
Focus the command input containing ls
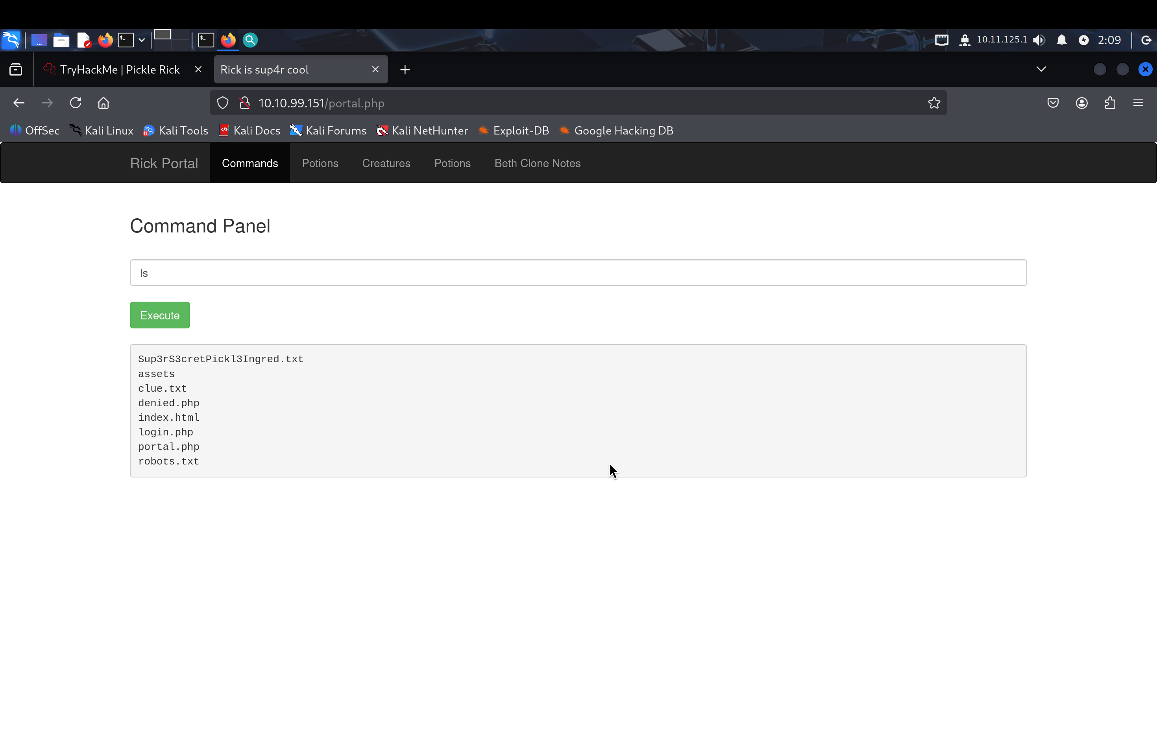(578, 273)
